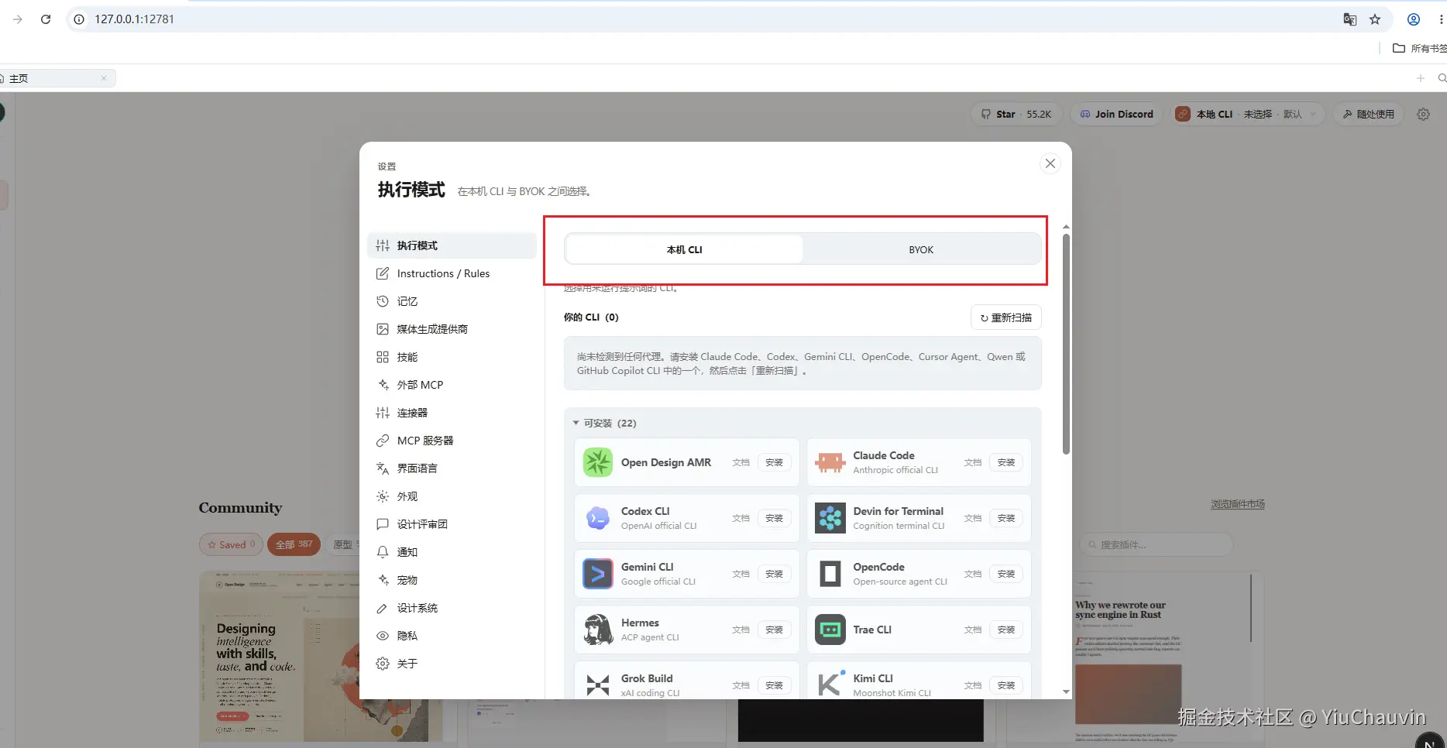Open 文档 docs link for Hermes
The height and width of the screenshot is (748, 1447).
[741, 630]
